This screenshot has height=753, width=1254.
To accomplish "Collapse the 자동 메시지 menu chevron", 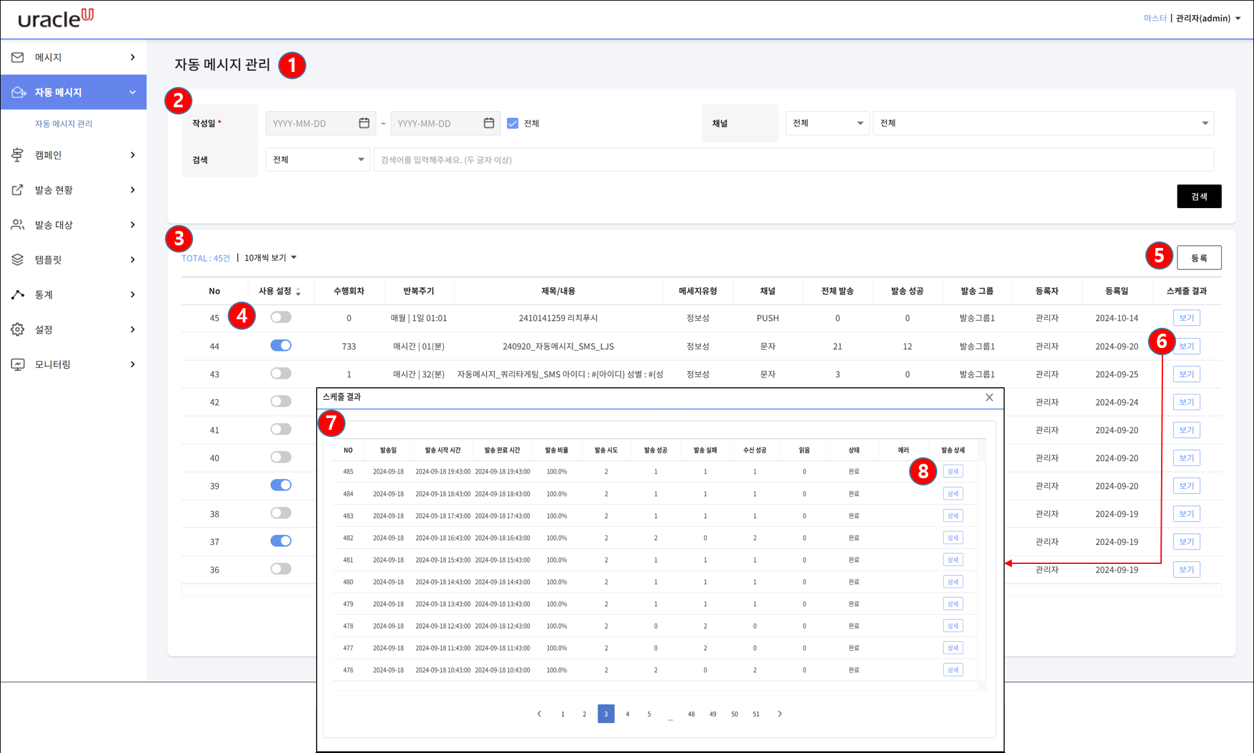I will coord(133,92).
